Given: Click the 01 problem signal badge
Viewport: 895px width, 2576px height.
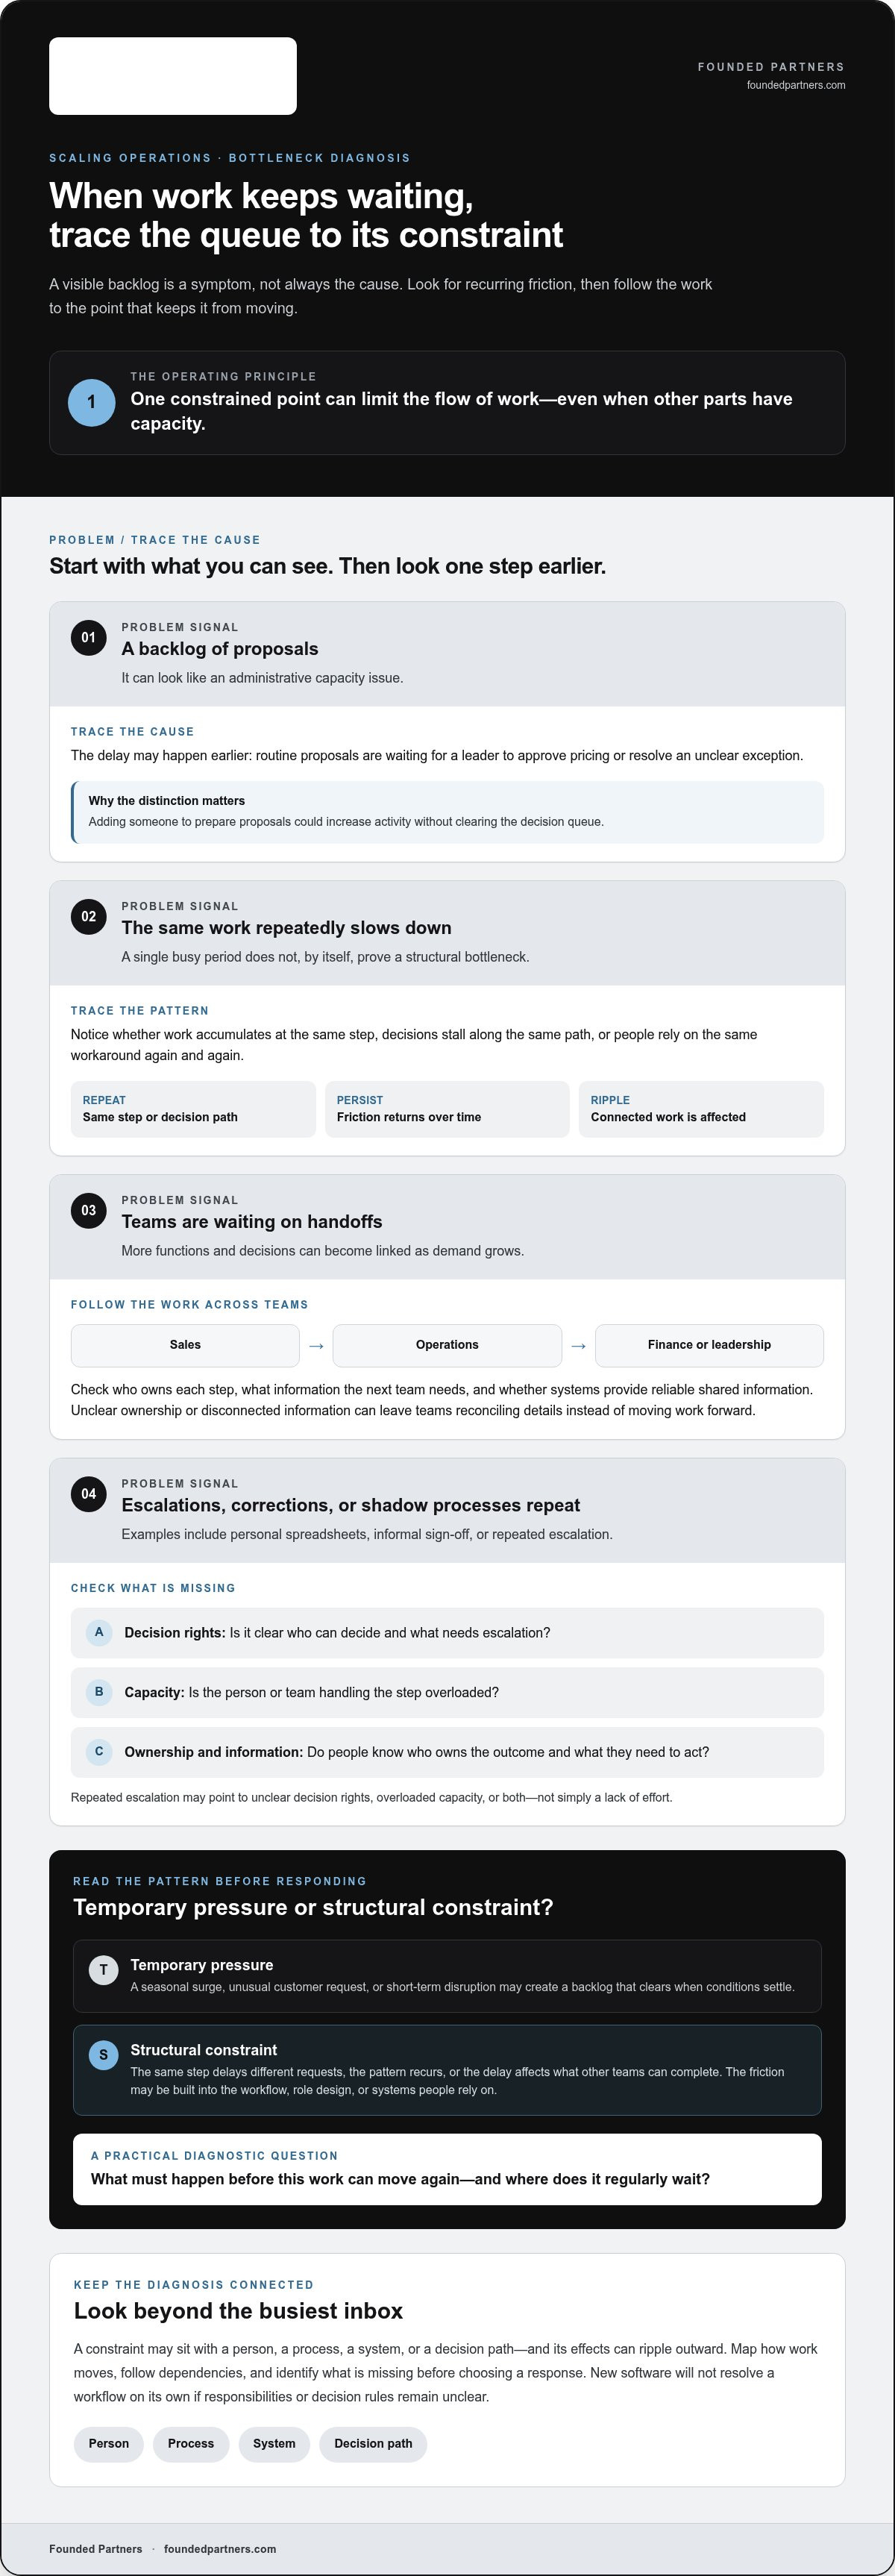Looking at the screenshot, I should (89, 637).
